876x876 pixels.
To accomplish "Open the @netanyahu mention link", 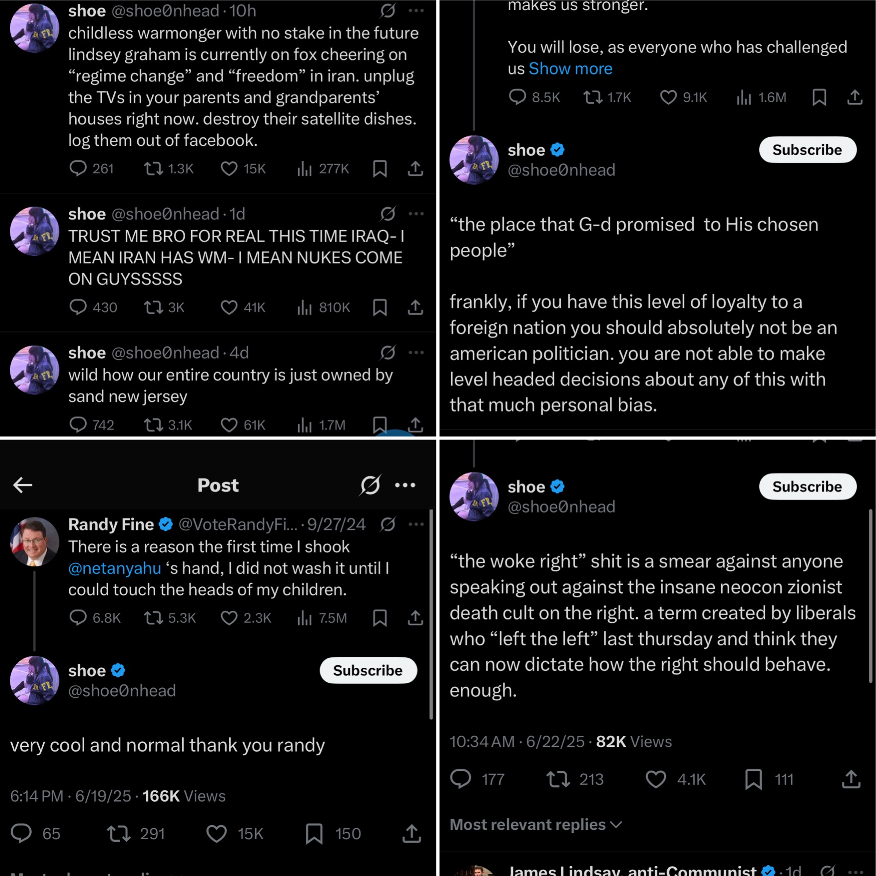I will click(x=115, y=568).
